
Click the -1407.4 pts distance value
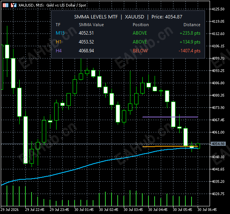click(x=189, y=51)
